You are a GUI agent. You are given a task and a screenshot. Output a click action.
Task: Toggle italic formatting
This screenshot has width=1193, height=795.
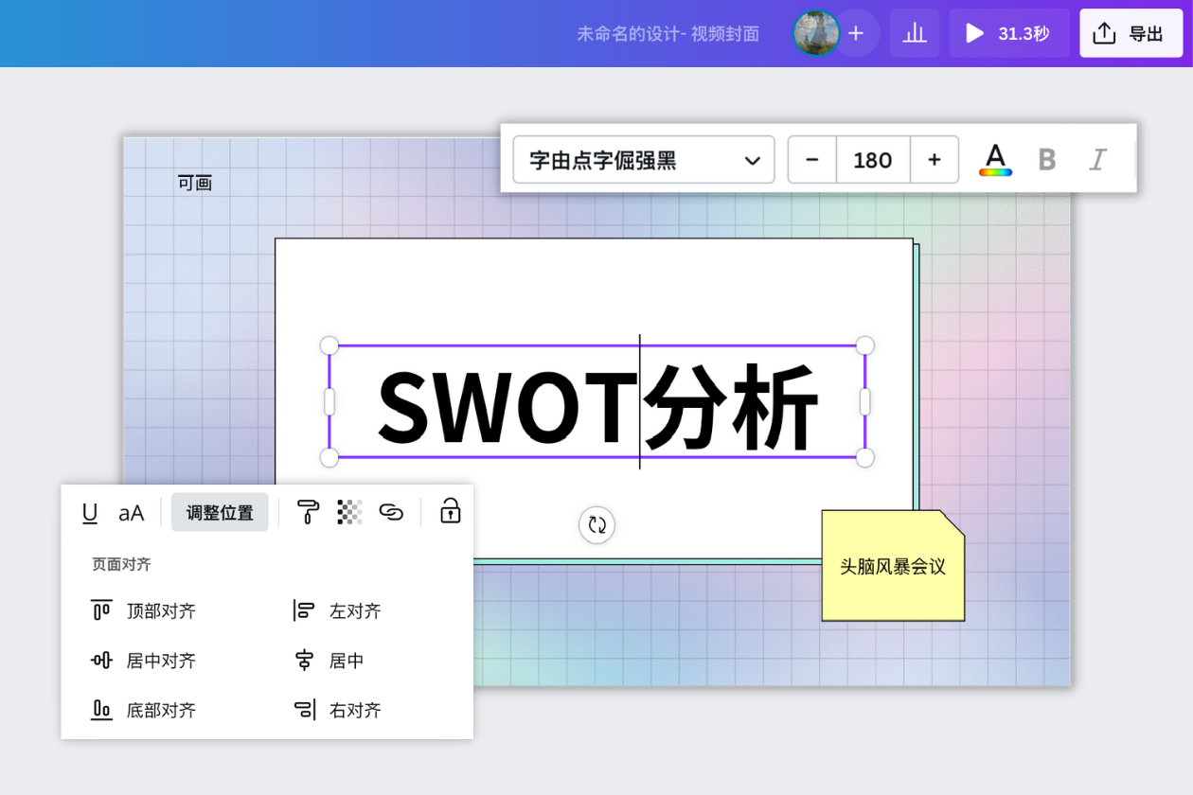(x=1098, y=160)
